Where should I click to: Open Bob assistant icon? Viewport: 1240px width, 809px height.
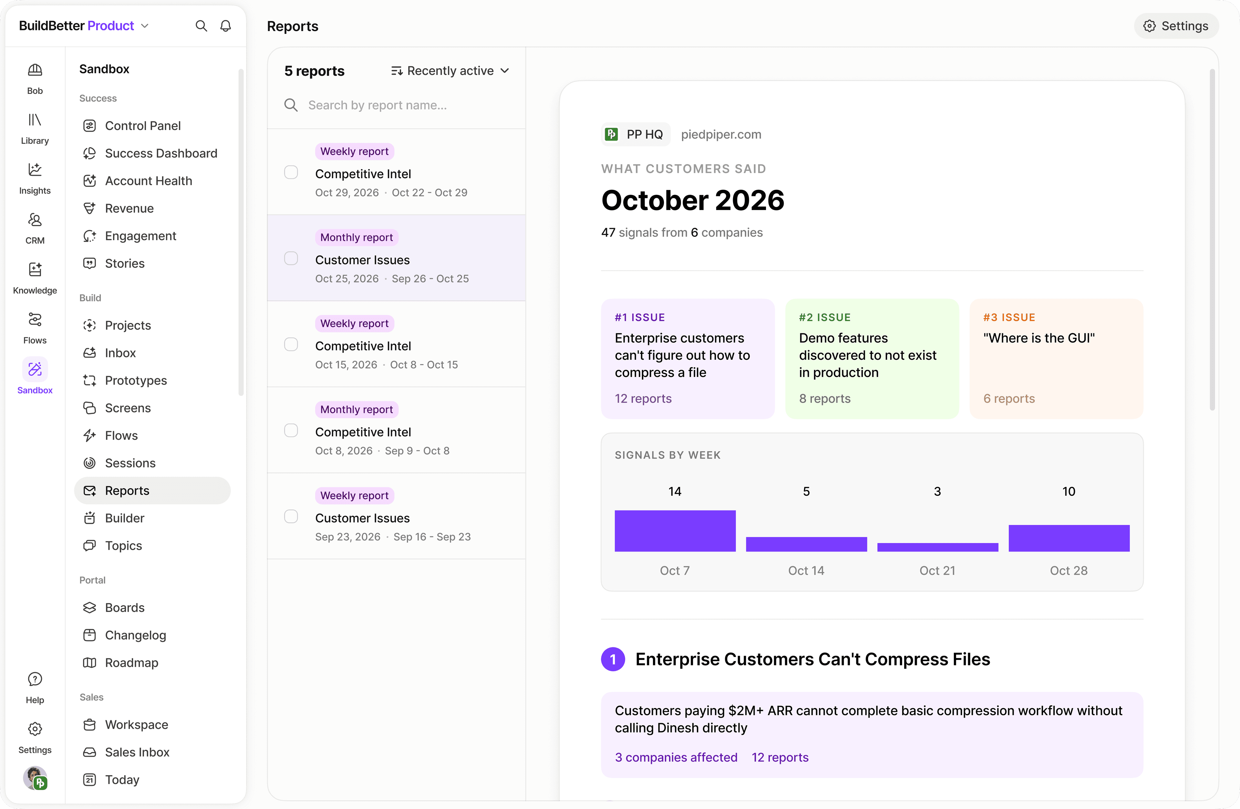(35, 79)
